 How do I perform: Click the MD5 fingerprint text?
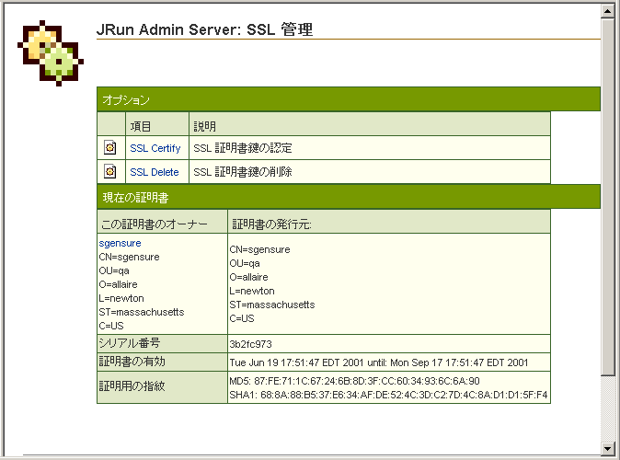[354, 381]
